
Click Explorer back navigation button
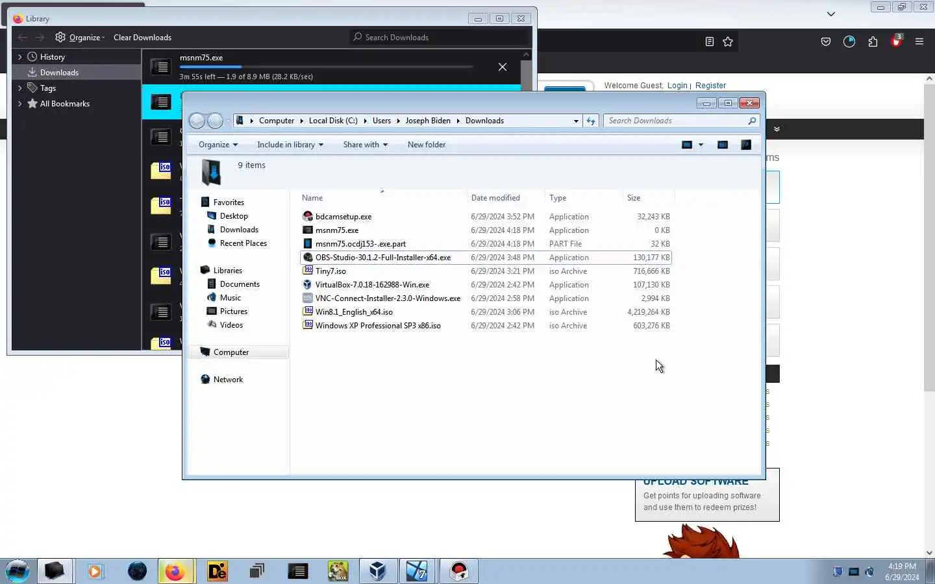coord(197,121)
